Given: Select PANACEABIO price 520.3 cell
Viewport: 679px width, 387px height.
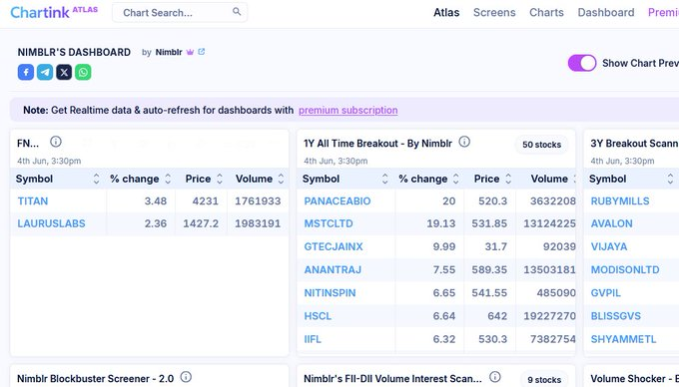Looking at the screenshot, I should [489, 201].
